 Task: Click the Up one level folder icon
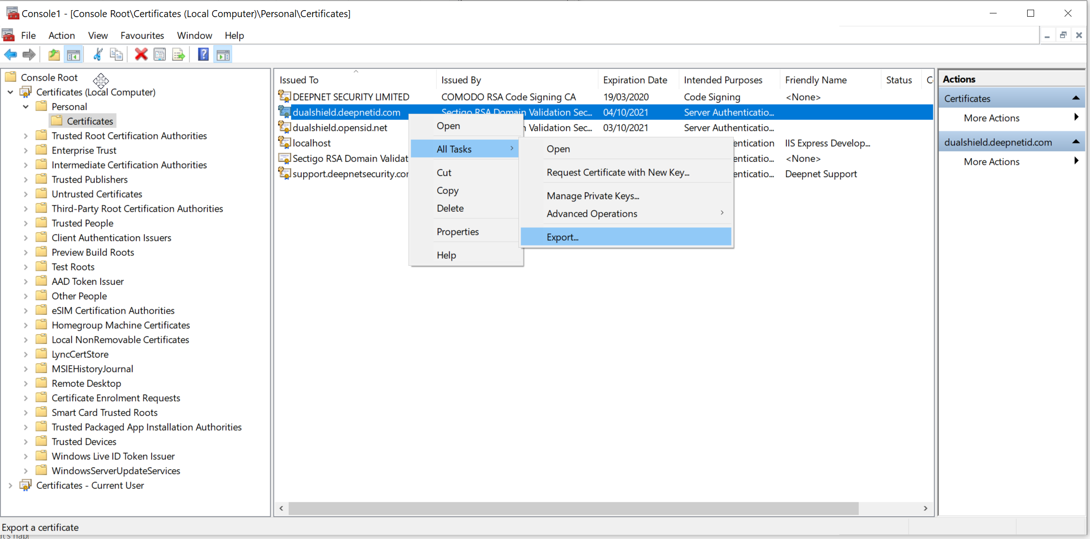pos(54,55)
